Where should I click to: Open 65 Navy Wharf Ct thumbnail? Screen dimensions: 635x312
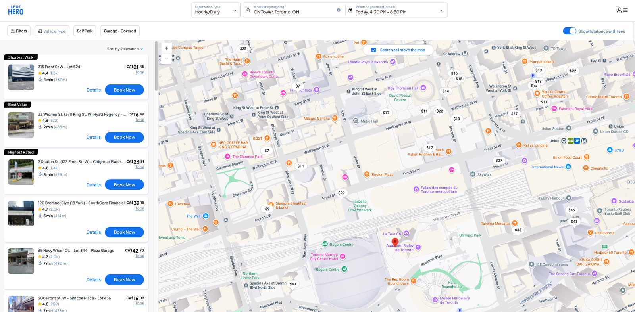pos(21,261)
